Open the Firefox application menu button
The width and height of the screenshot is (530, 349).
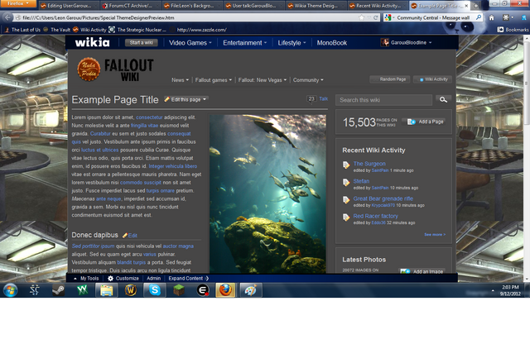(x=18, y=3)
